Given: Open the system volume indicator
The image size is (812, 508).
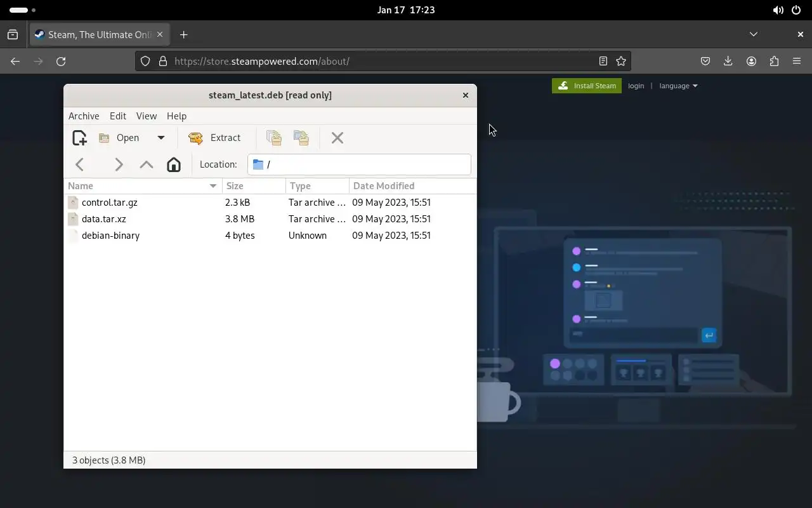Looking at the screenshot, I should click(x=778, y=10).
